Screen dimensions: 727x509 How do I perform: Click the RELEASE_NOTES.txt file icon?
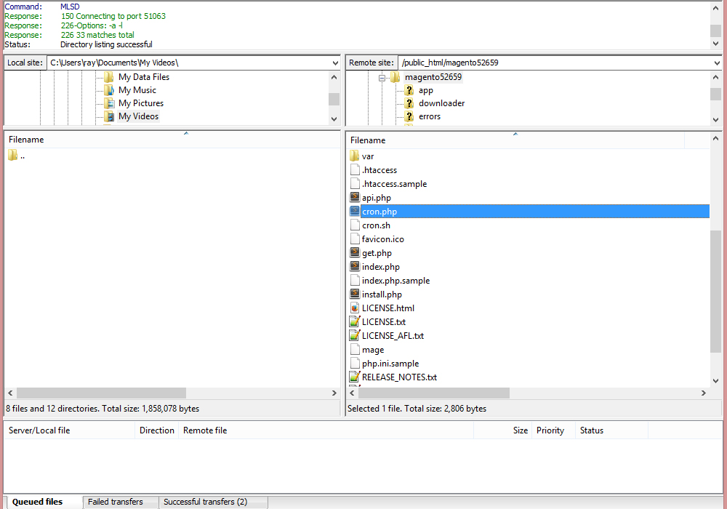pos(355,377)
